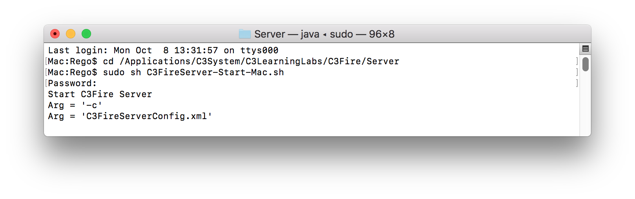Click the Password: prompt line
635x199 pixels.
pos(72,83)
